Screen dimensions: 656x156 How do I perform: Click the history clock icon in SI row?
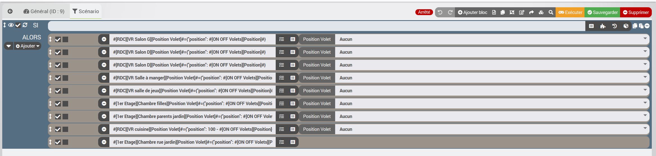coord(614,26)
